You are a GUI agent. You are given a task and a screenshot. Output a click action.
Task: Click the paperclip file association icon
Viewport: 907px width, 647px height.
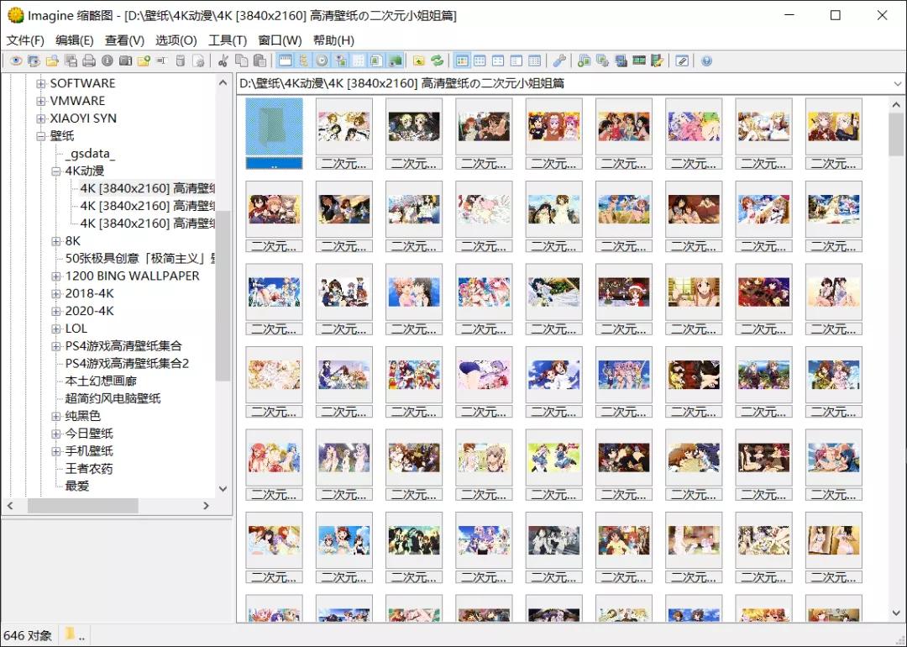tap(682, 60)
